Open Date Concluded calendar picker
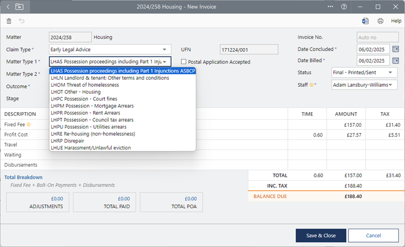 [x=395, y=49]
